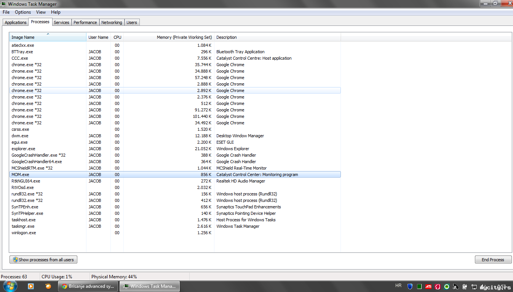Select the chrome.exe row using 91.272 K
This screenshot has width=513, height=292.
[175, 110]
